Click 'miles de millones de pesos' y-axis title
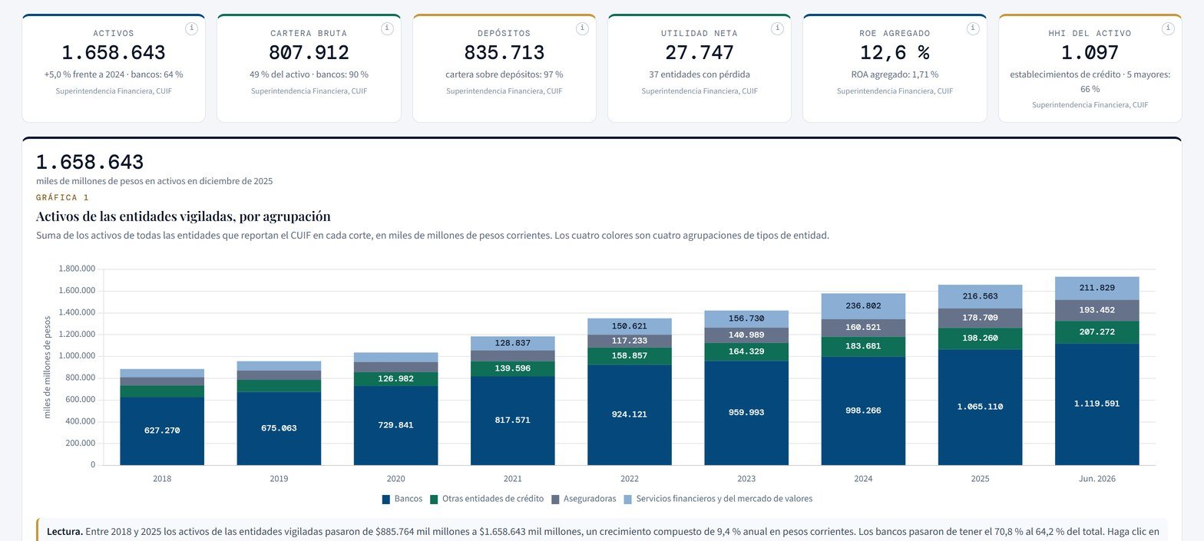This screenshot has width=1204, height=541. (x=47, y=367)
